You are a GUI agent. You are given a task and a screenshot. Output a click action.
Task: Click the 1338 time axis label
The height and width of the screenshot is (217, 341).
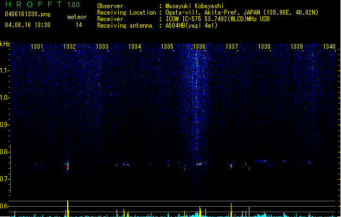(264, 47)
